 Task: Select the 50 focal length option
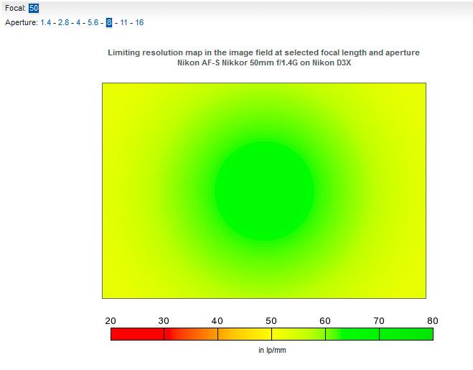[x=34, y=8]
